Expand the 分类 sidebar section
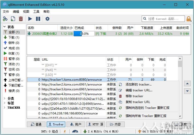The image size is (194, 135). (5, 98)
